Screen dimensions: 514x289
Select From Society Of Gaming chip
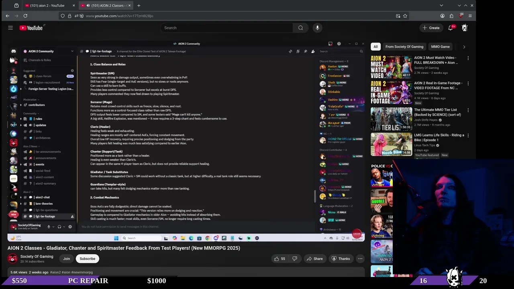point(404,47)
